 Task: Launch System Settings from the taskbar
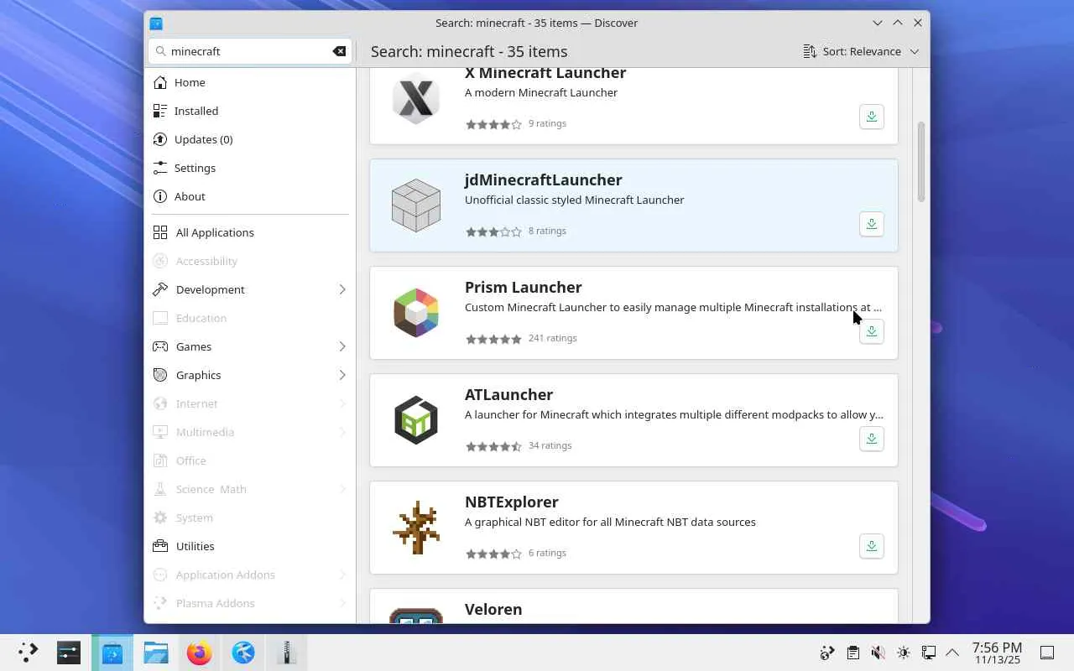pyautogui.click(x=69, y=653)
